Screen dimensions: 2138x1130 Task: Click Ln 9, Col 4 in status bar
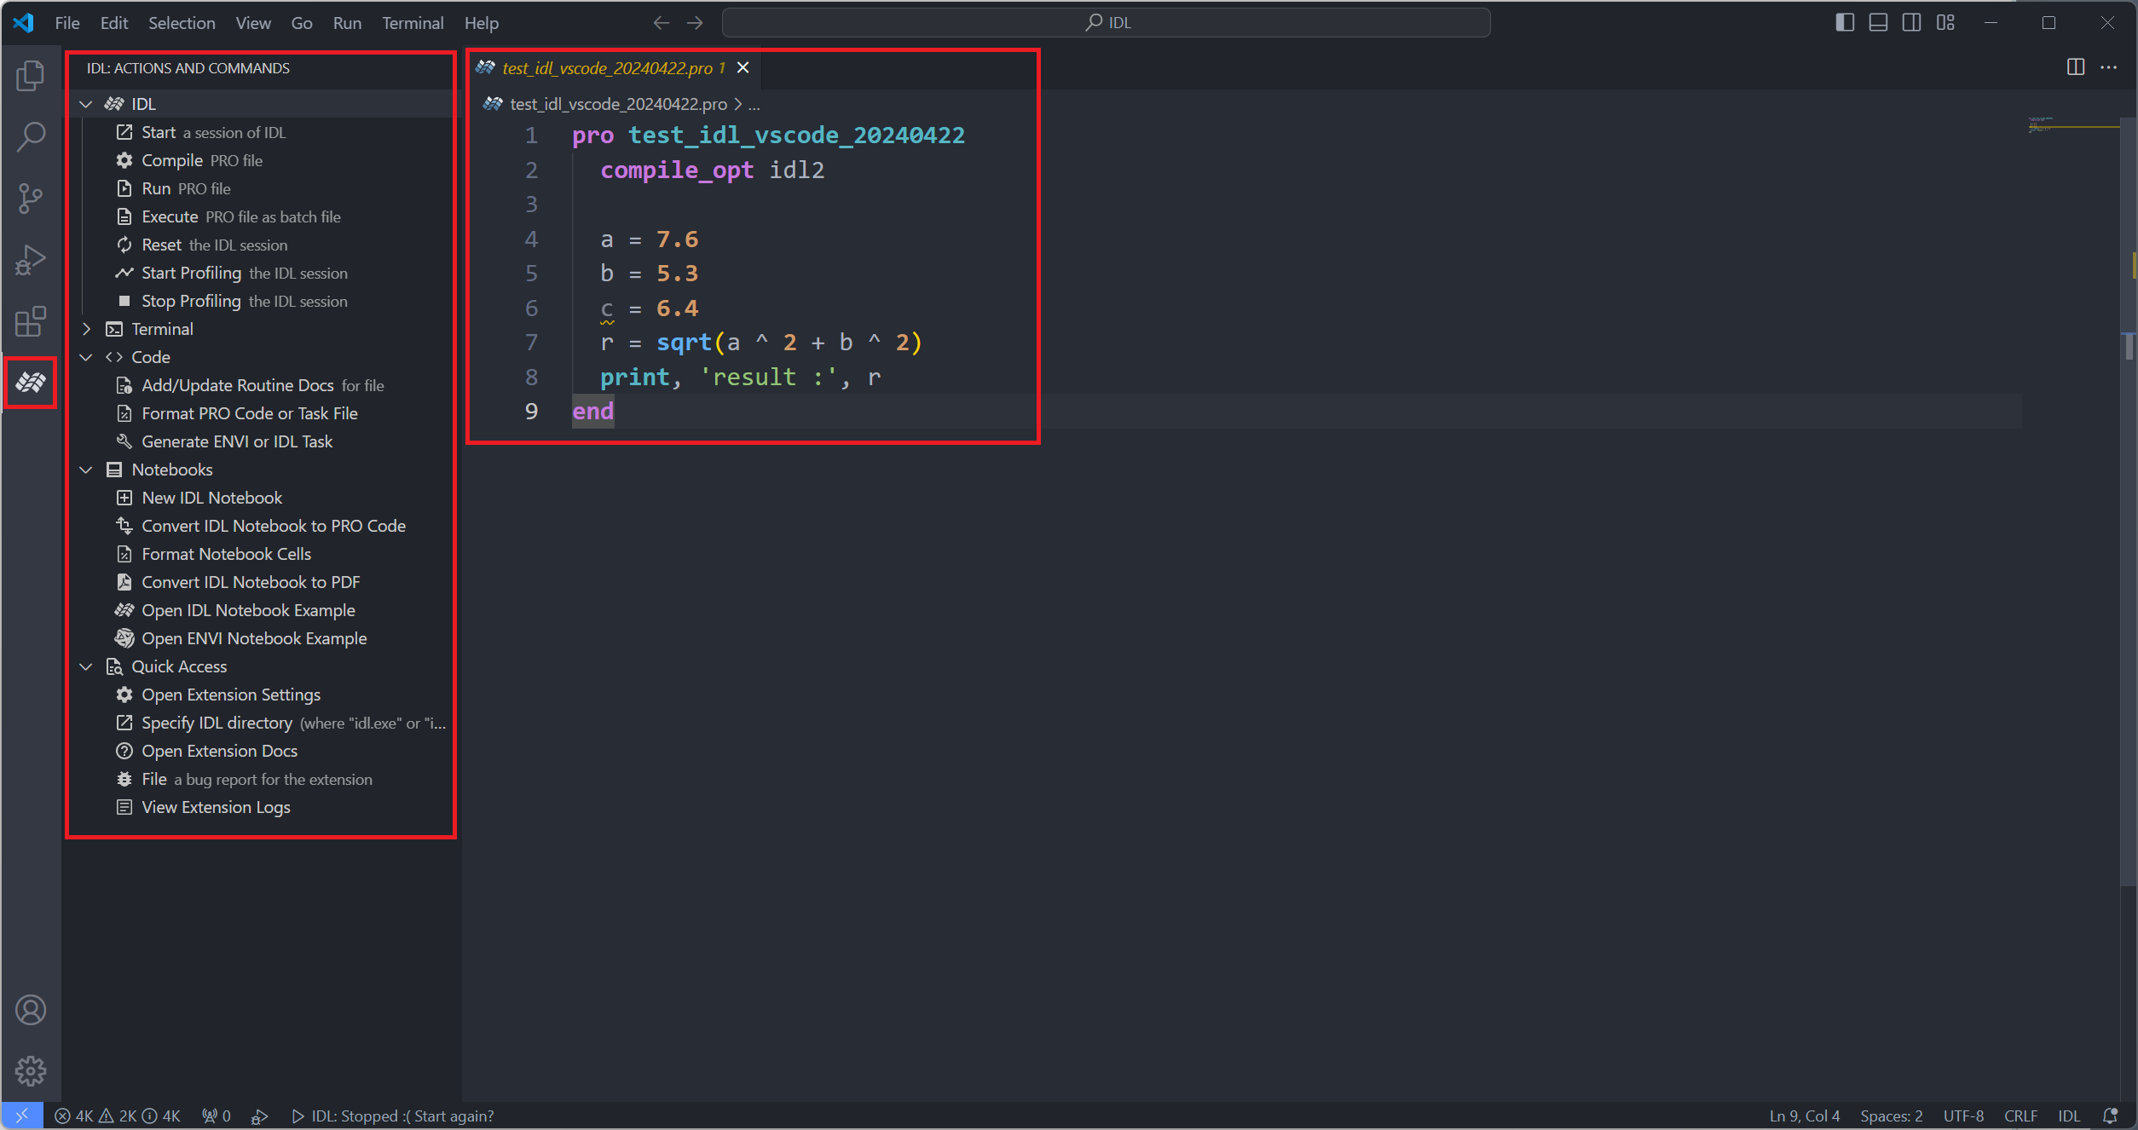click(x=1805, y=1116)
